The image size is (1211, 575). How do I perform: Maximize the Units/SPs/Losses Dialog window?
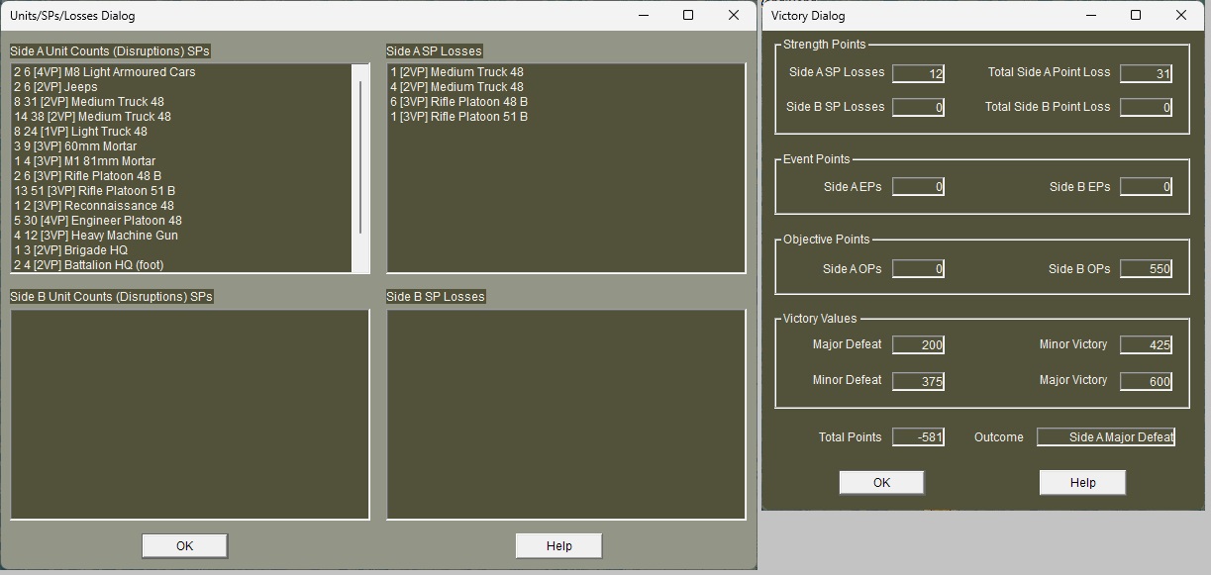[x=688, y=15]
